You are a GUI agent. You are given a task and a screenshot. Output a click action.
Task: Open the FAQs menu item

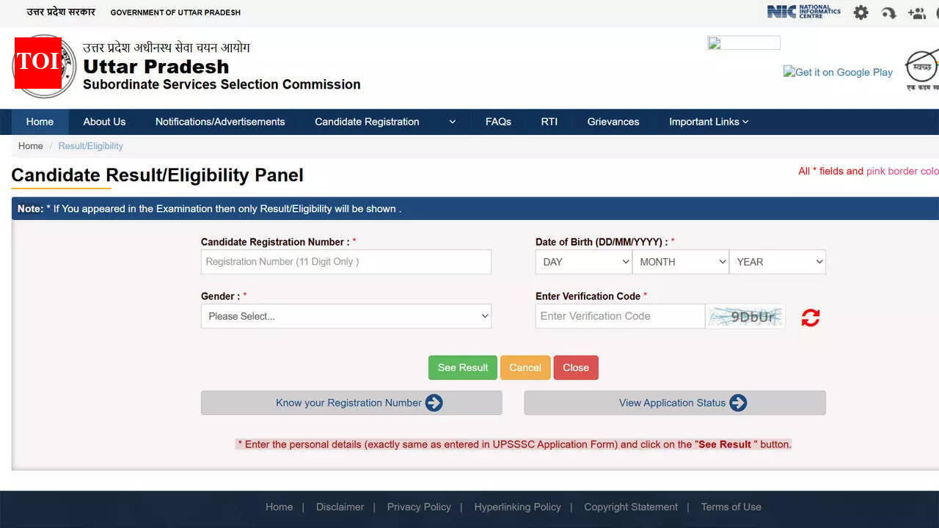click(498, 122)
